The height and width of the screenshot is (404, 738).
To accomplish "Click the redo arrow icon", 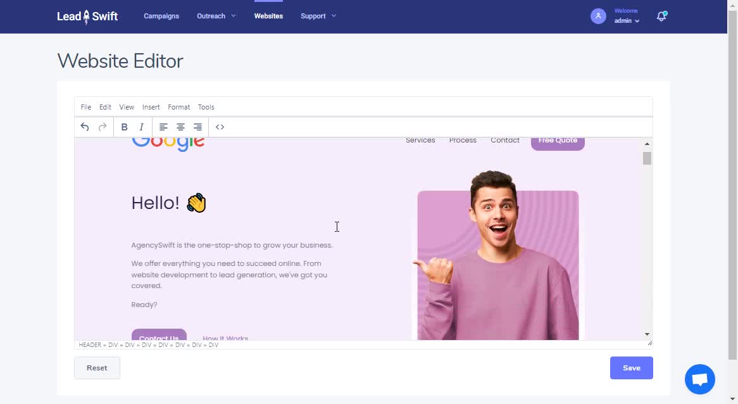I will coord(103,127).
